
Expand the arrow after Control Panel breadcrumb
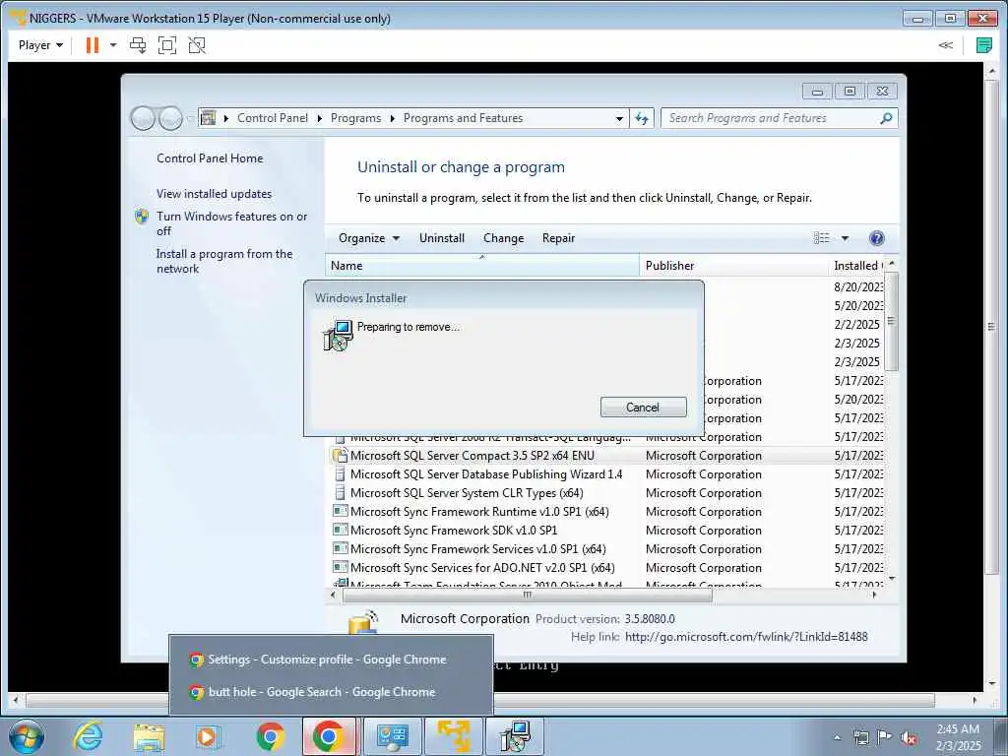pos(320,118)
